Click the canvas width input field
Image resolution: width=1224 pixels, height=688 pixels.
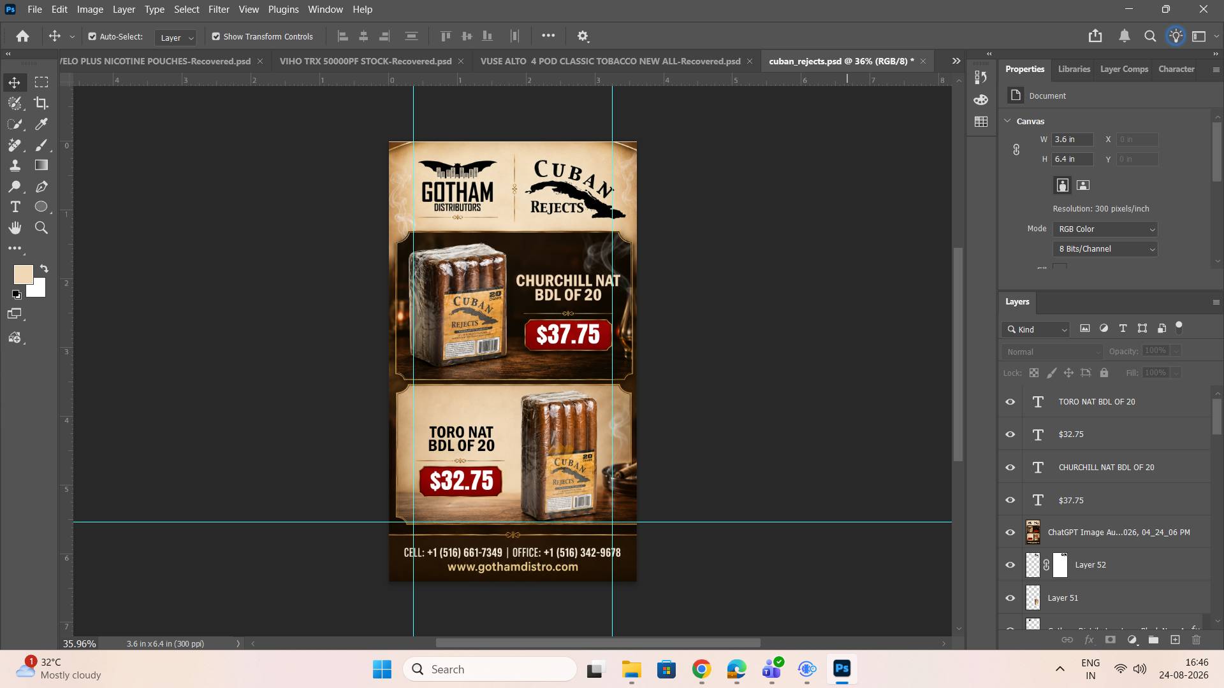1072,140
